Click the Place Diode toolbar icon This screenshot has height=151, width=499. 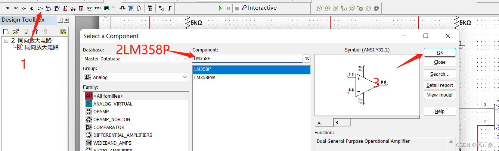(24, 8)
